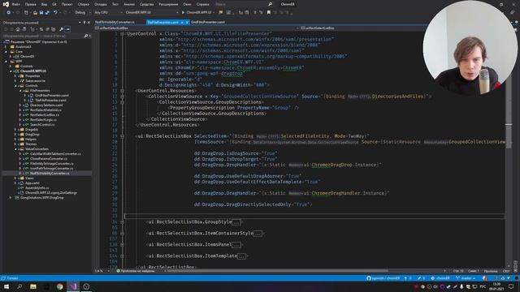Start debugging with the green play button
The height and width of the screenshot is (292, 520).
click(183, 13)
